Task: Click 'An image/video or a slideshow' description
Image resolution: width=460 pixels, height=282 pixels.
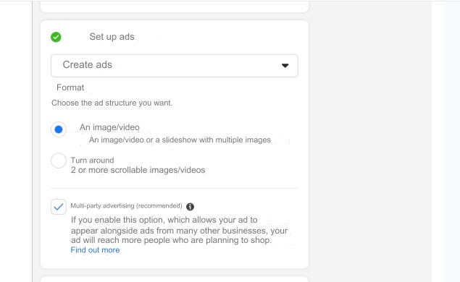Action: 180,140
